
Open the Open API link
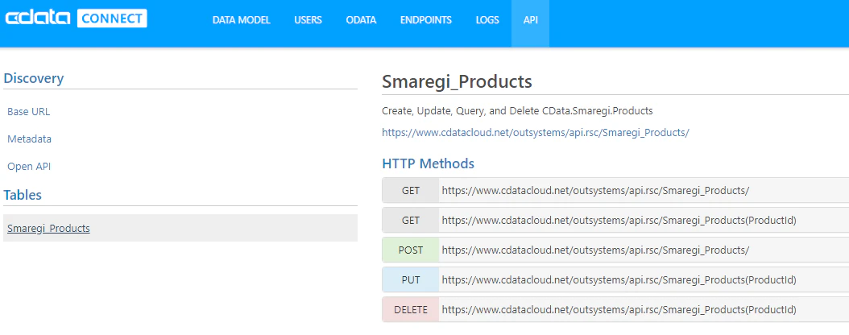[29, 167]
